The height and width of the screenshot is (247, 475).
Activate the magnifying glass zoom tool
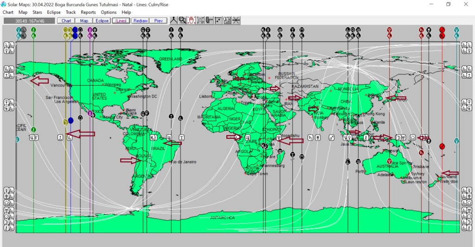click(x=183, y=20)
